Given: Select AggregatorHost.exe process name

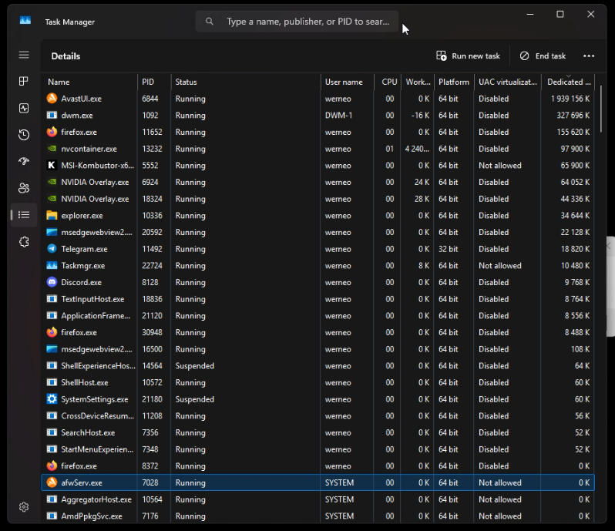Looking at the screenshot, I should [x=96, y=499].
